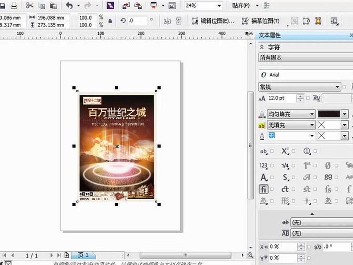The width and height of the screenshot is (353, 265).
Task: Click the Paste clipboard icon
Action: [x=53, y=6]
